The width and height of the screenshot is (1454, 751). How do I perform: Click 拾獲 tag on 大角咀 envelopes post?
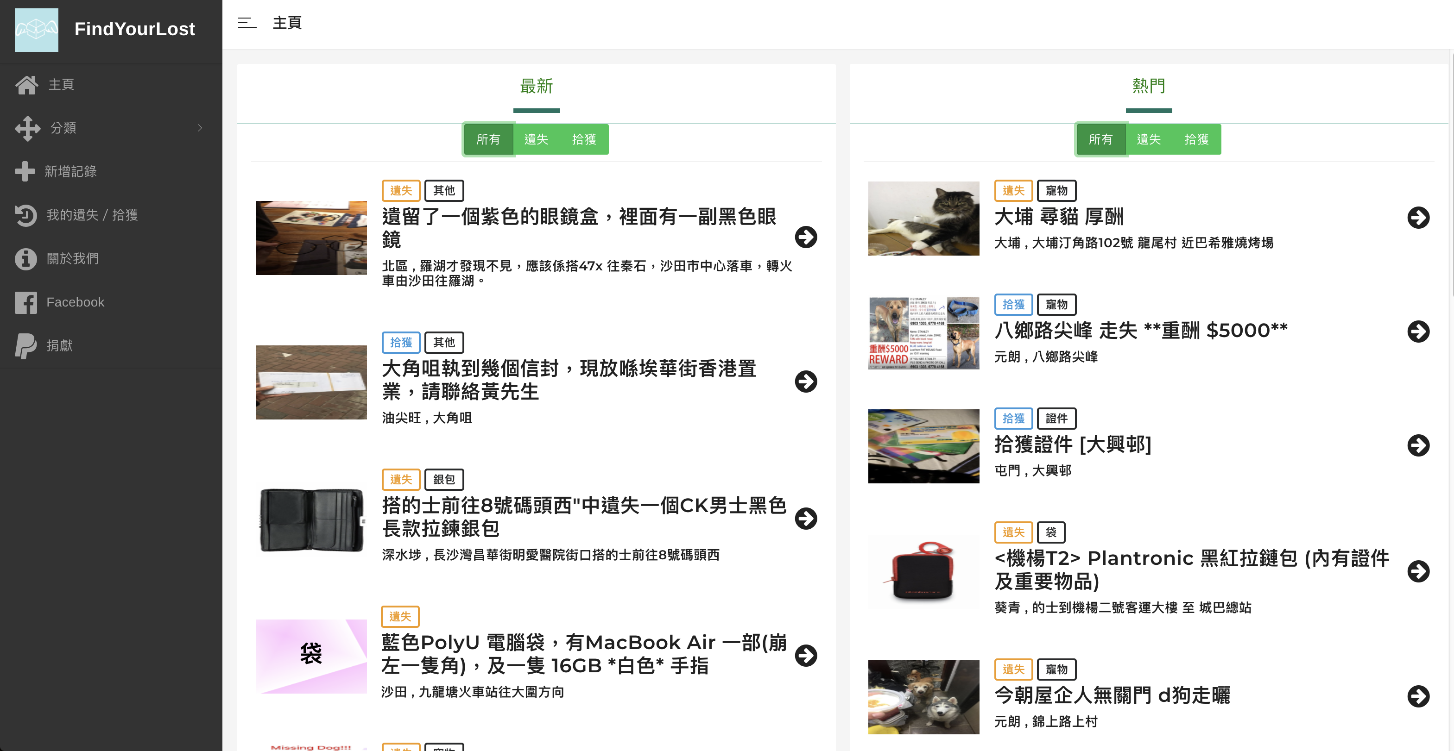pos(401,342)
